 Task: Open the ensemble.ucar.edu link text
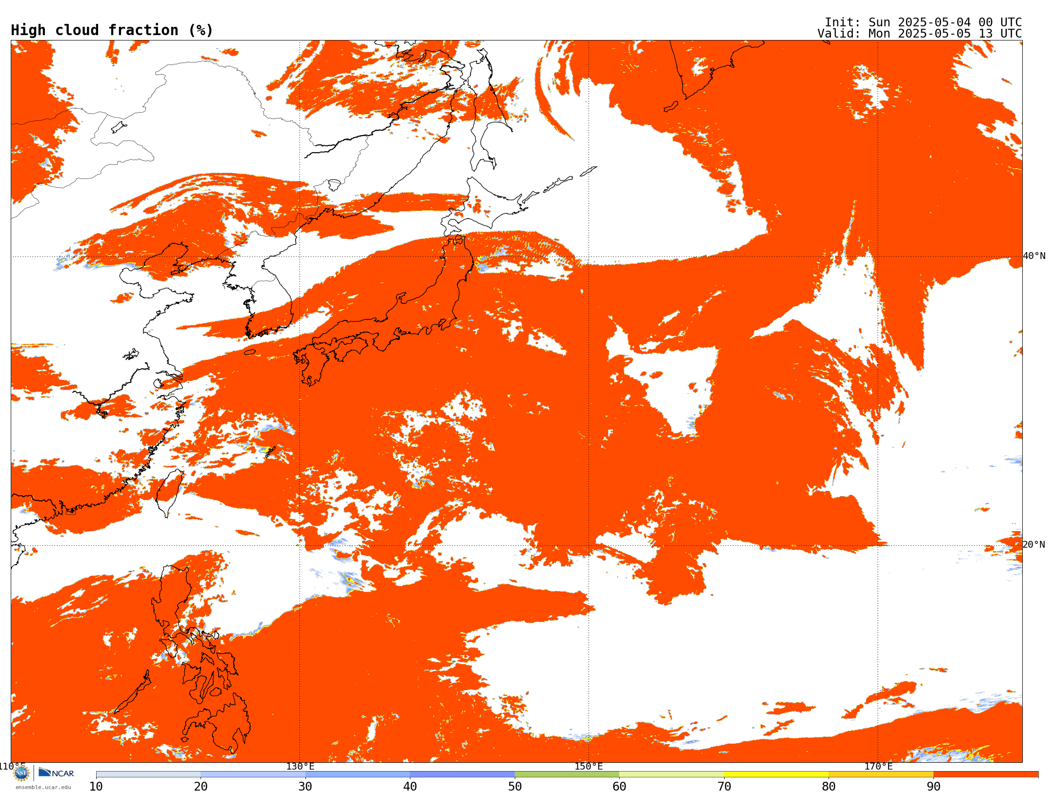coord(43,787)
